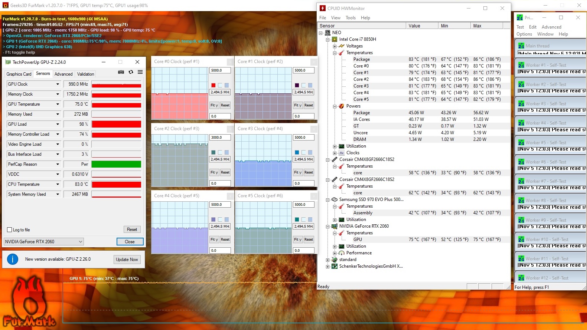Click the NVIDIA GeForce RTX 2060 card icon
Image resolution: width=587 pixels, height=330 pixels.
coord(335,226)
